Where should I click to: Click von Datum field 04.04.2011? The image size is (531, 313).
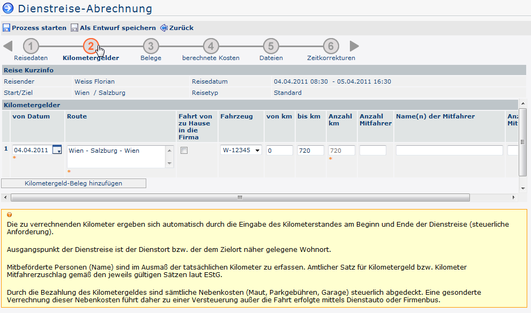click(x=33, y=150)
